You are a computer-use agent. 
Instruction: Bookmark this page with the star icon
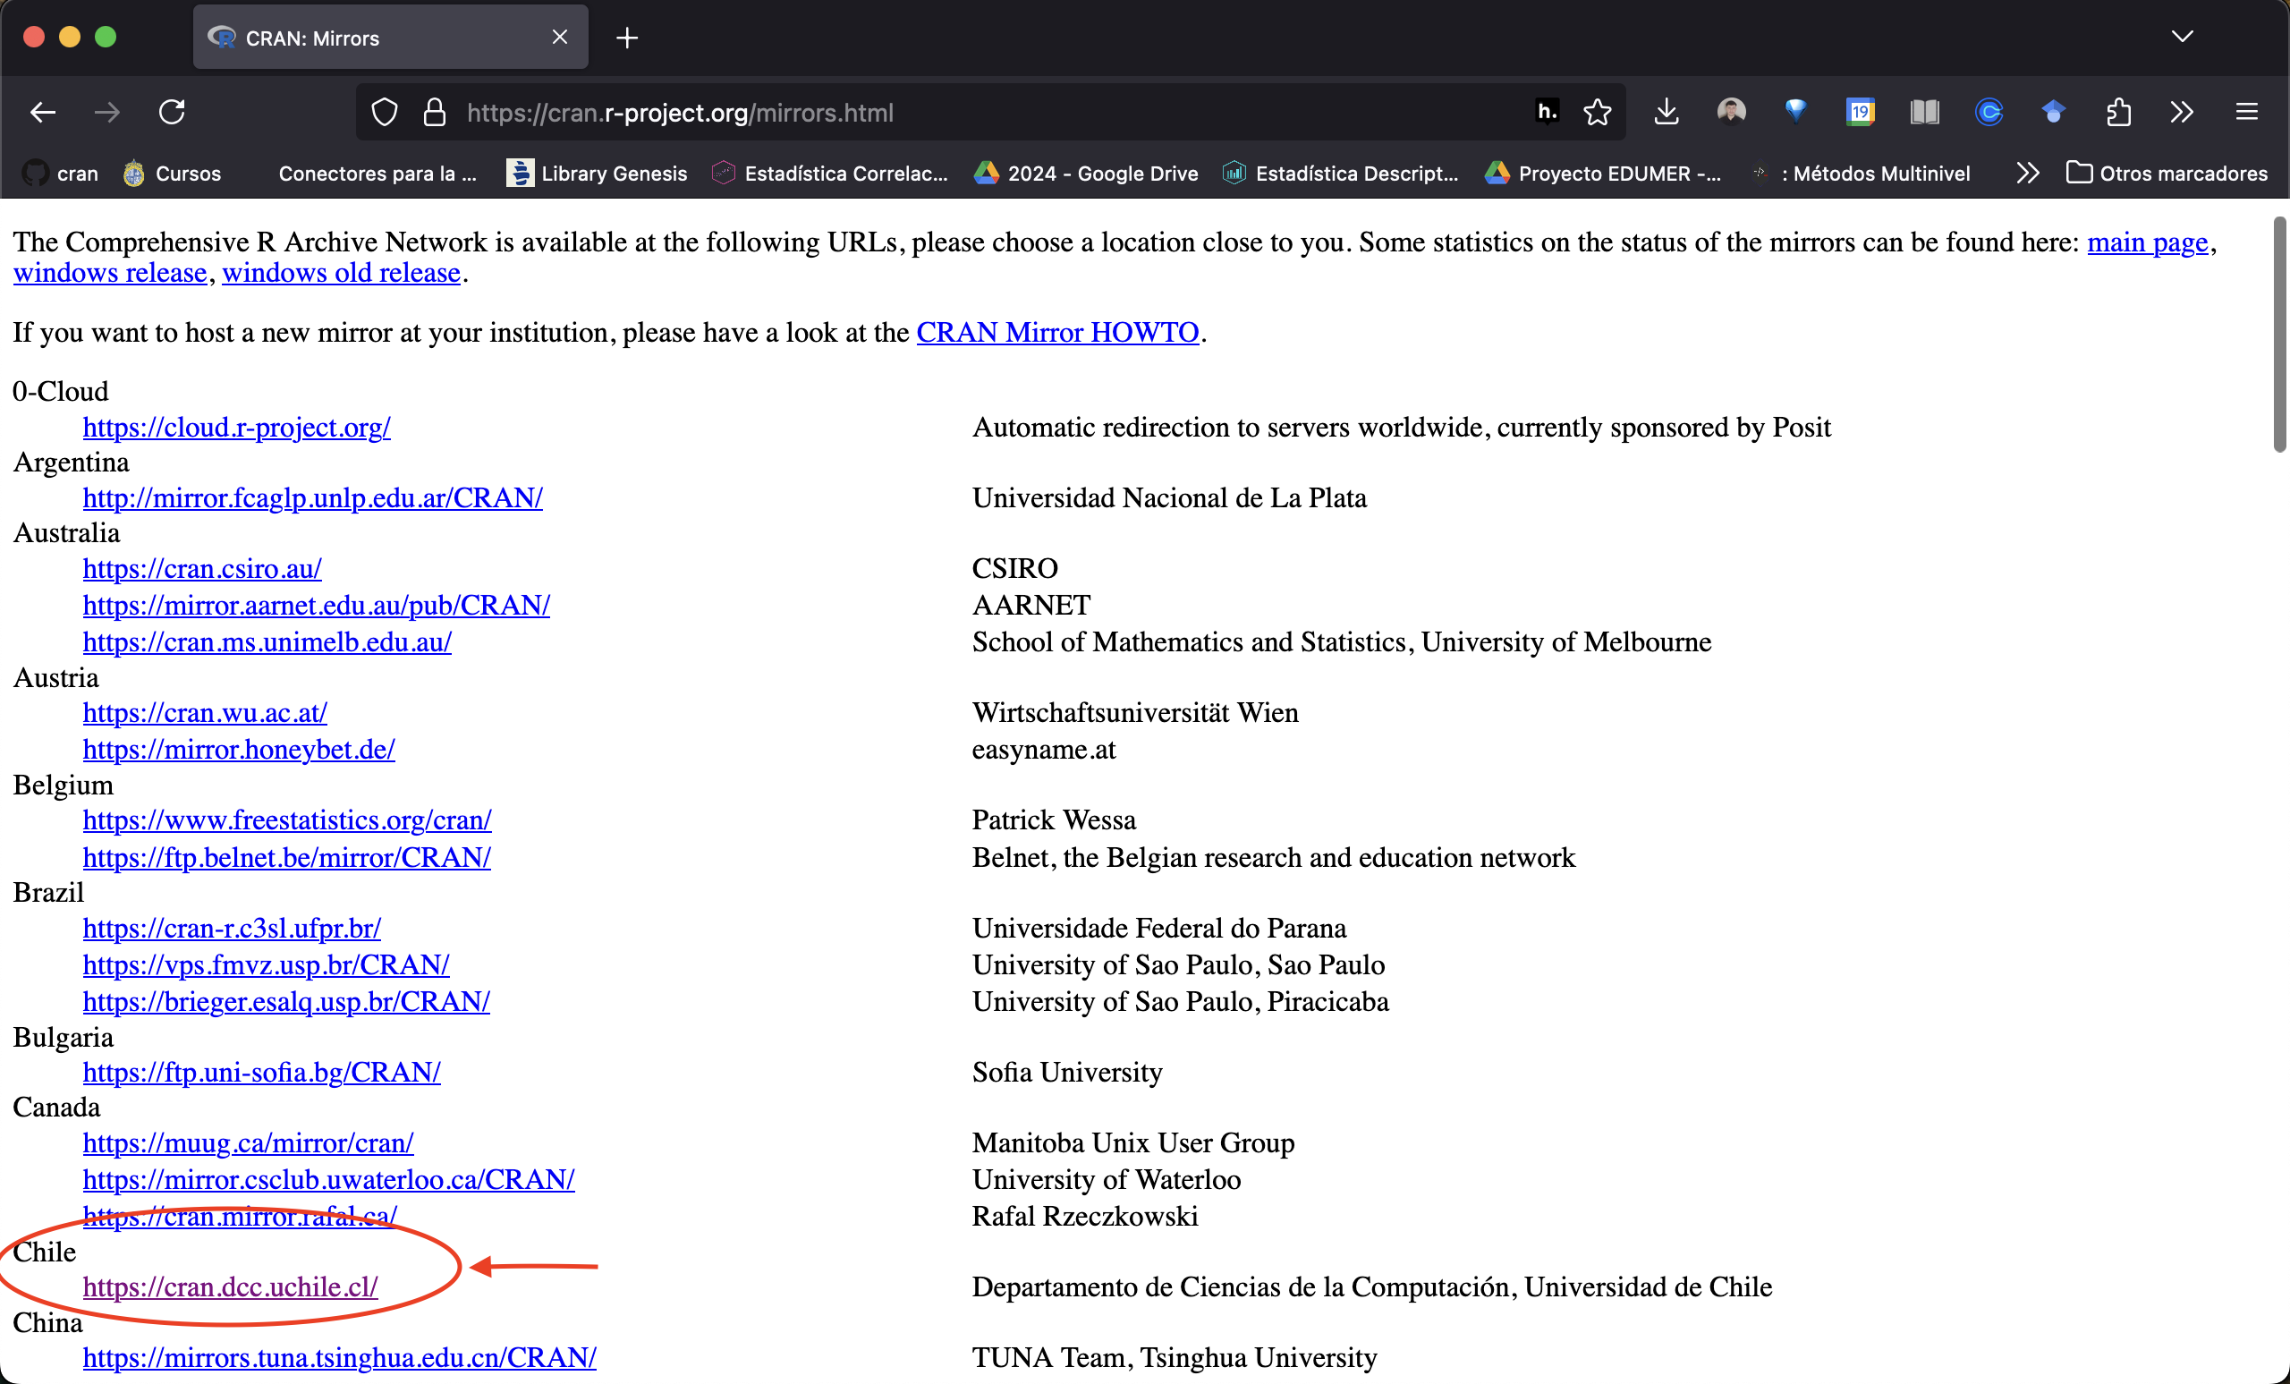(x=1598, y=113)
